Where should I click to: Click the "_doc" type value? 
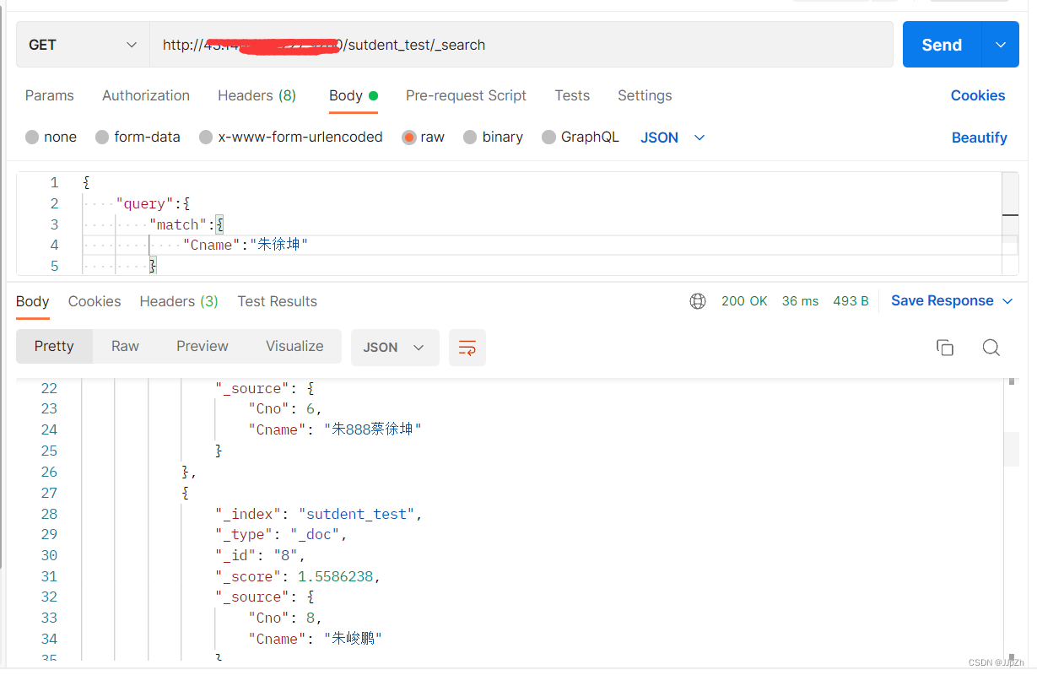click(315, 534)
